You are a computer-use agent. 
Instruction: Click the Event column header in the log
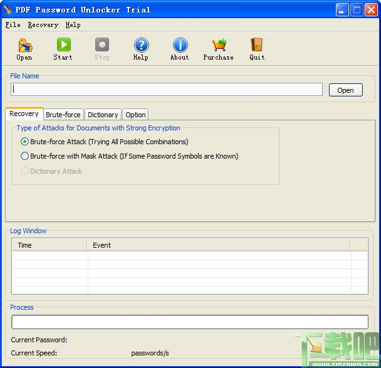(x=219, y=245)
